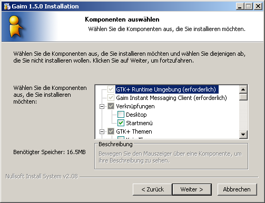The height and width of the screenshot is (203, 265).
Task: Select GTK+ Runtime Umgebung (erforderlich) item
Action: point(166,89)
